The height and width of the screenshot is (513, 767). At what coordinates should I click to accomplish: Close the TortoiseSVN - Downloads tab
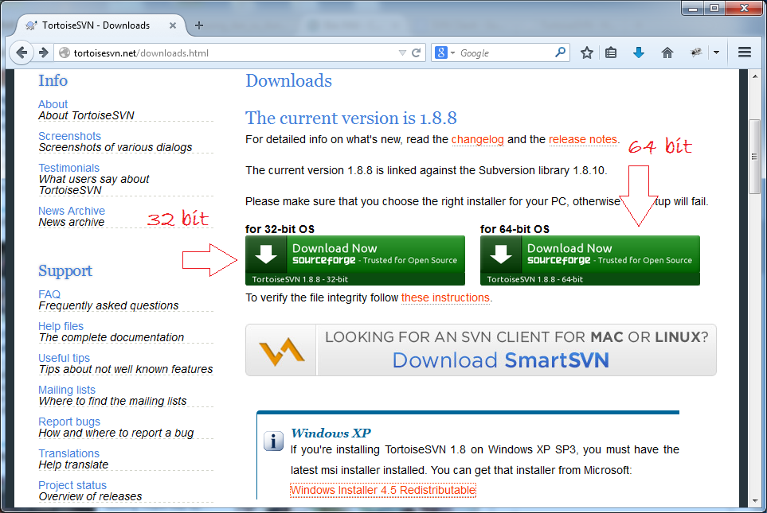pos(173,25)
